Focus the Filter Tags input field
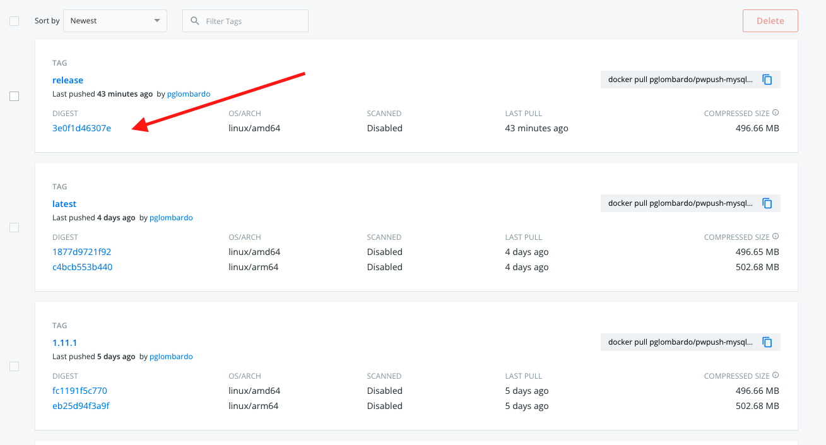826x445 pixels. click(x=245, y=21)
